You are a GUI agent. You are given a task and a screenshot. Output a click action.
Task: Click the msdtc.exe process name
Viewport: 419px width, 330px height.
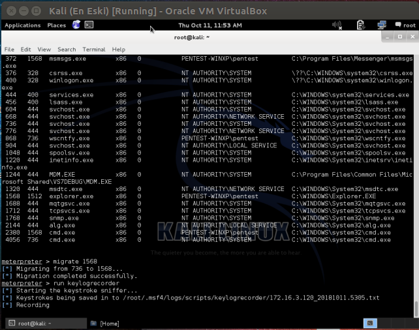coord(65,189)
